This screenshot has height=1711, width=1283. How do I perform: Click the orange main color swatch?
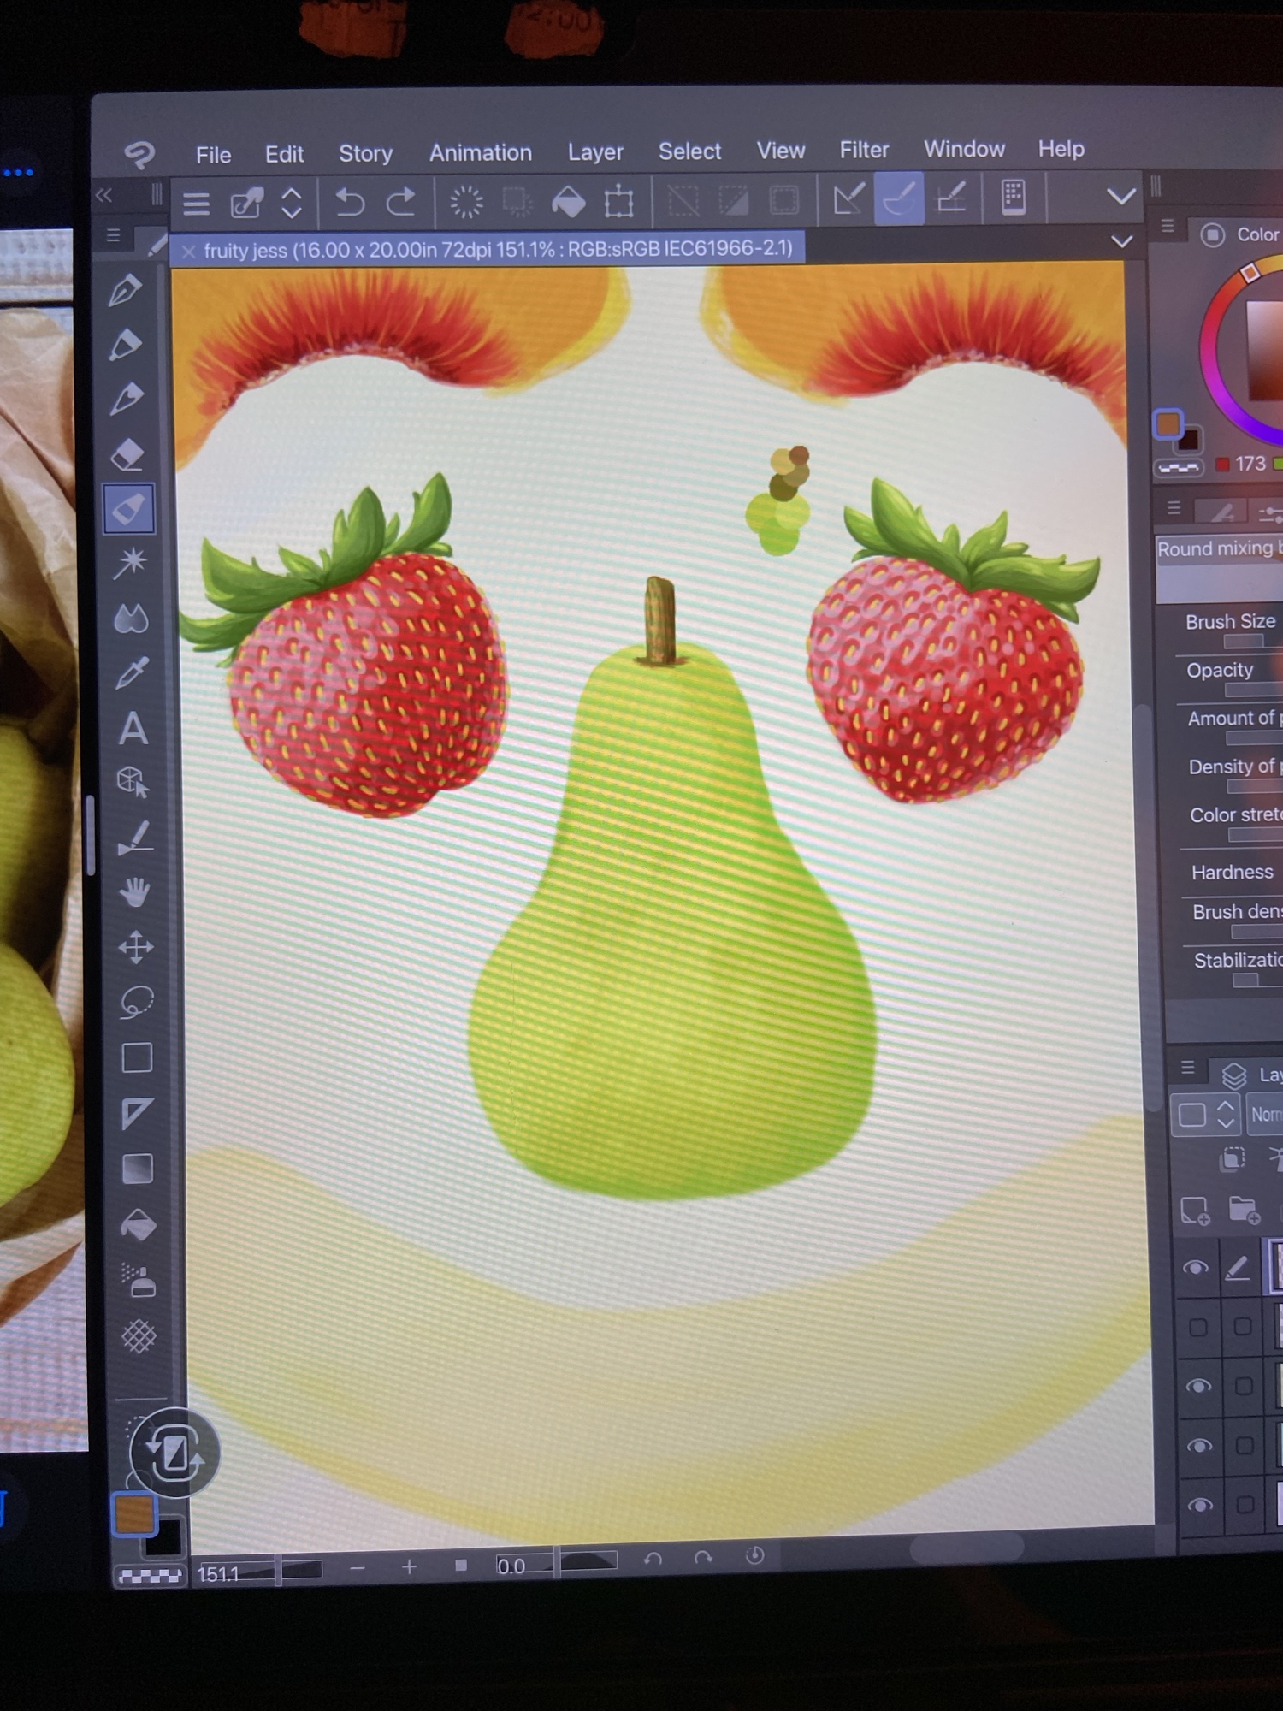point(133,1514)
